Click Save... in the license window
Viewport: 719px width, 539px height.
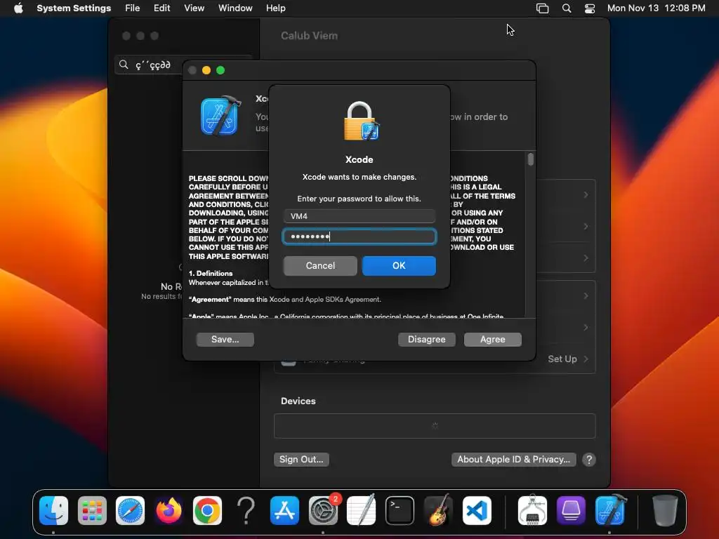tap(225, 340)
